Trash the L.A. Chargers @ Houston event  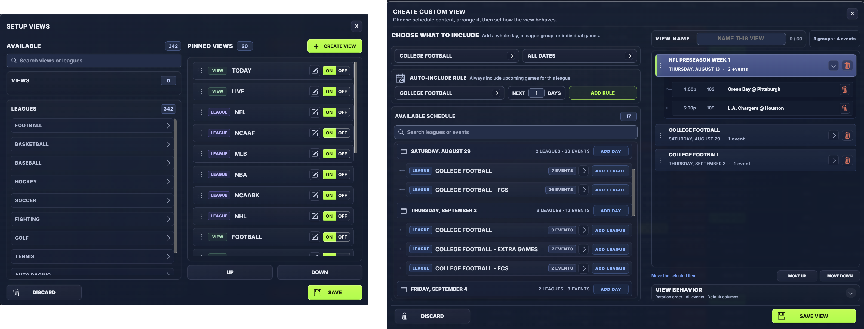845,108
